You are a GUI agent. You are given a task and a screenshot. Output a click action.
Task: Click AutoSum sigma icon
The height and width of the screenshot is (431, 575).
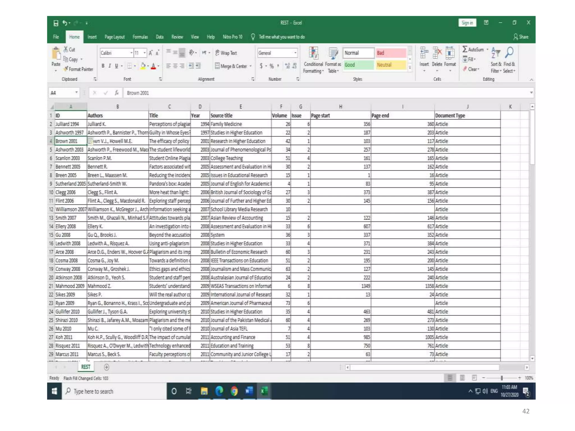pos(465,49)
